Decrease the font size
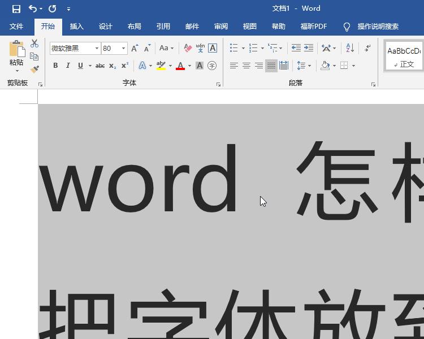This screenshot has height=339, width=424. coord(147,48)
